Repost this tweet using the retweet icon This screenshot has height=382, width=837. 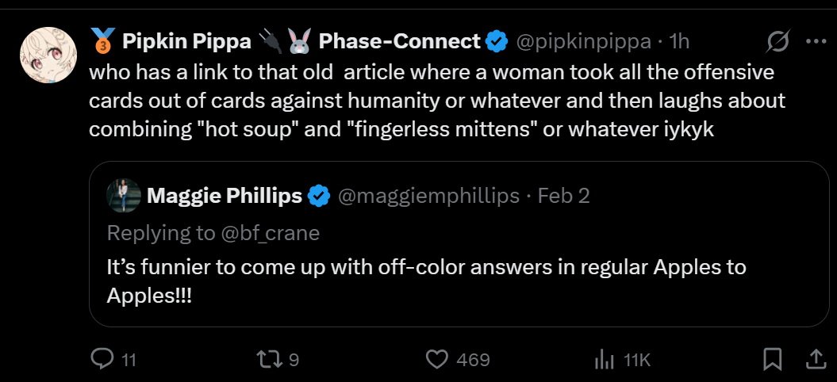pos(269,360)
